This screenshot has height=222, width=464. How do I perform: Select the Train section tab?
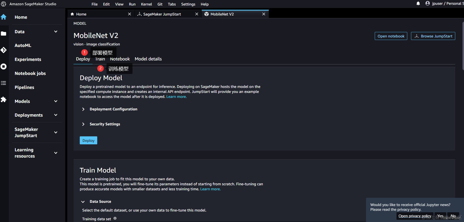(x=100, y=59)
